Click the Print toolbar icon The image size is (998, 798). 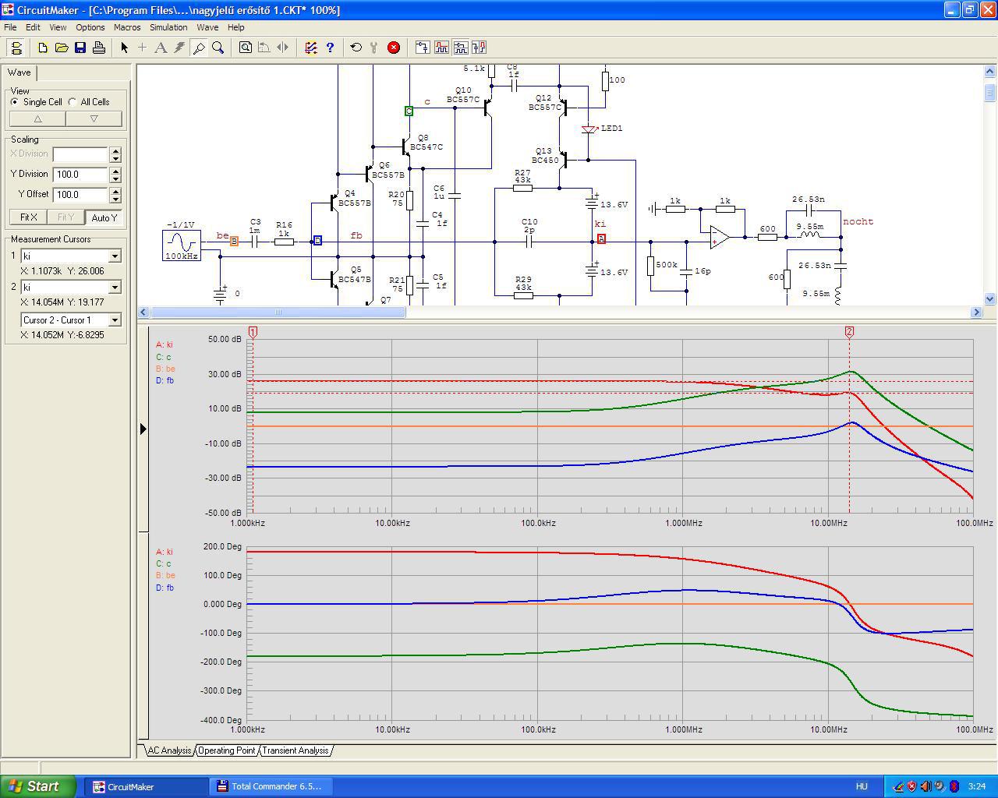pos(99,48)
